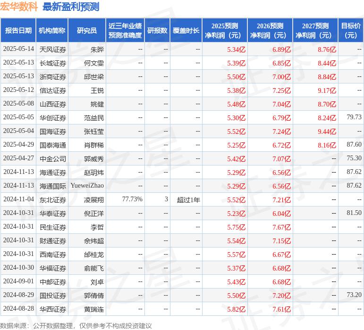This screenshot has width=364, height=330.
Task: Select 西南证券 institution cell
Action: pyautogui.click(x=53, y=255)
